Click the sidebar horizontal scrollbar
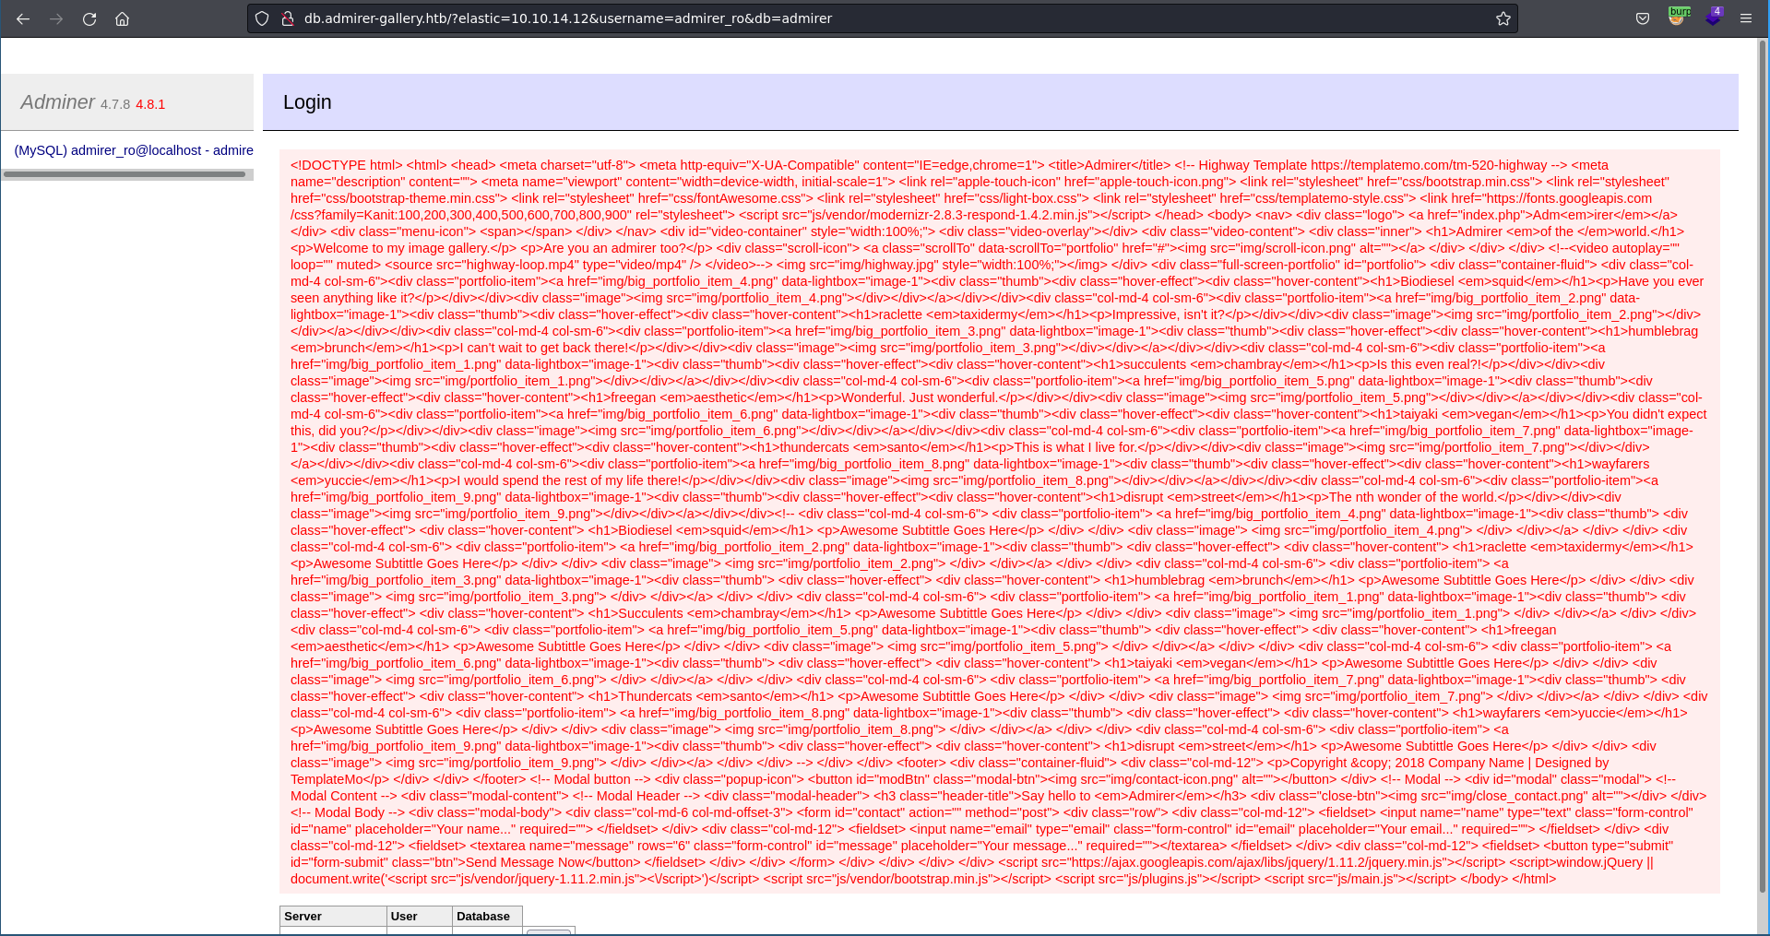This screenshot has width=1770, height=936. [125, 173]
